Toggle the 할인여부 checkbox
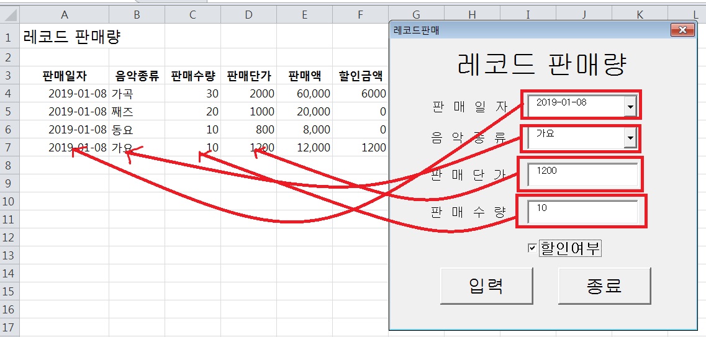 (532, 248)
